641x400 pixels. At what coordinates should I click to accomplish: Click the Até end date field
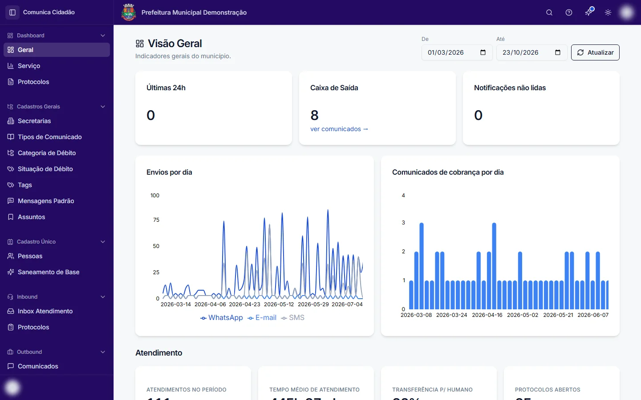[x=532, y=52]
